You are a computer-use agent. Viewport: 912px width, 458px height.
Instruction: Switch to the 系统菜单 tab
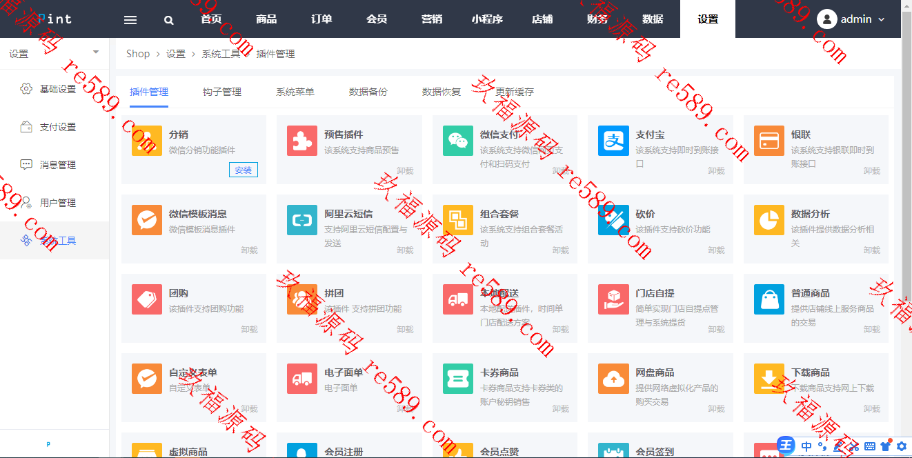(x=295, y=92)
